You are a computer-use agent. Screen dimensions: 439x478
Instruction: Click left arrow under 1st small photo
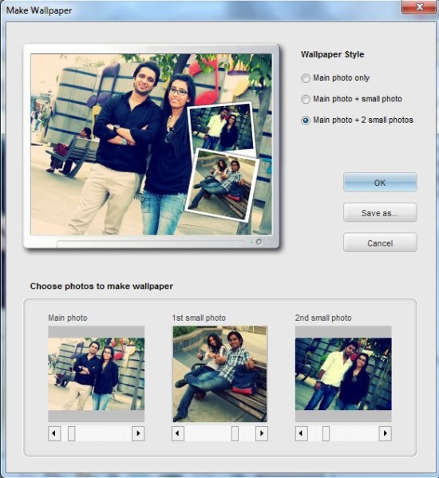(x=178, y=433)
